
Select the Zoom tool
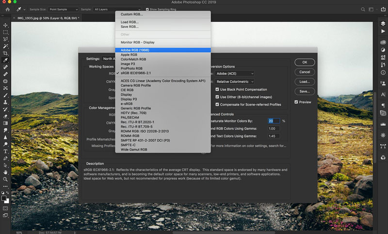[x=5, y=179]
